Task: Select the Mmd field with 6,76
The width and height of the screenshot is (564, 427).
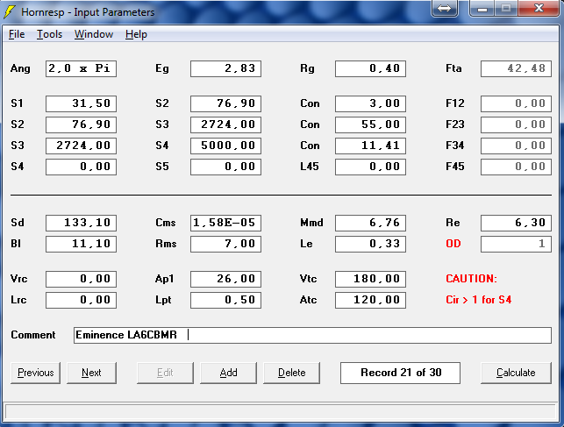Action: pyautogui.click(x=370, y=223)
